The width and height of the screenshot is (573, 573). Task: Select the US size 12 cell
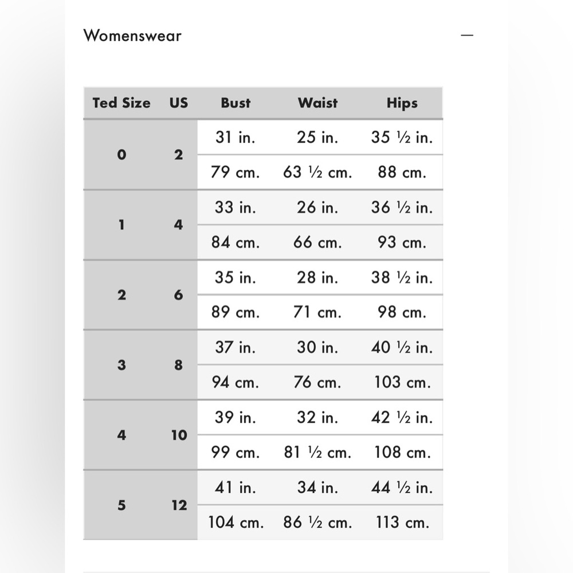(x=179, y=505)
